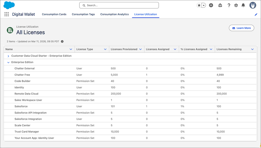
Task: Open the Trailhead guidance icon
Action: click(220, 5)
